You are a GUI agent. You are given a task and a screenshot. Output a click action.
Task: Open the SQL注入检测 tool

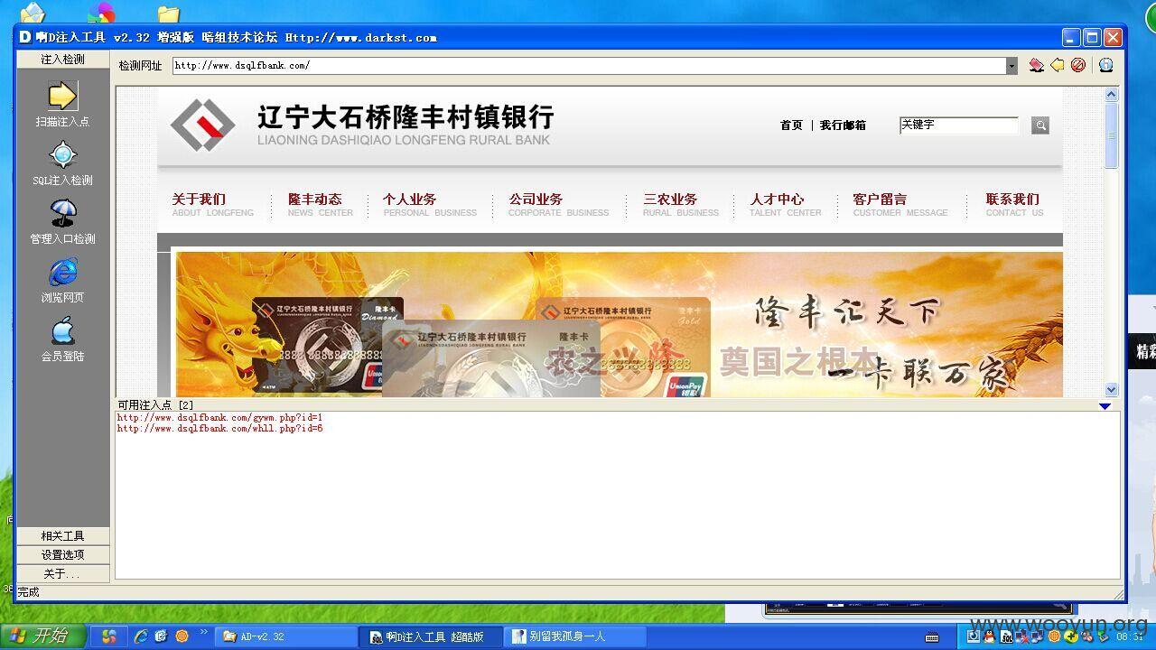pyautogui.click(x=62, y=155)
